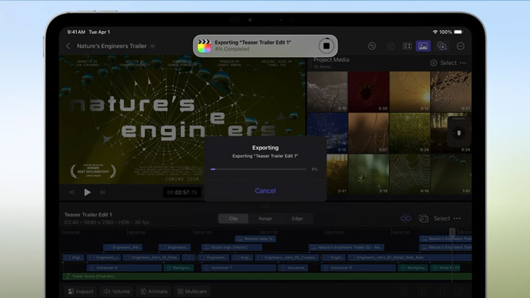Select the Voiceover 8 audio clip
The height and width of the screenshot is (298, 530).
pos(125,268)
